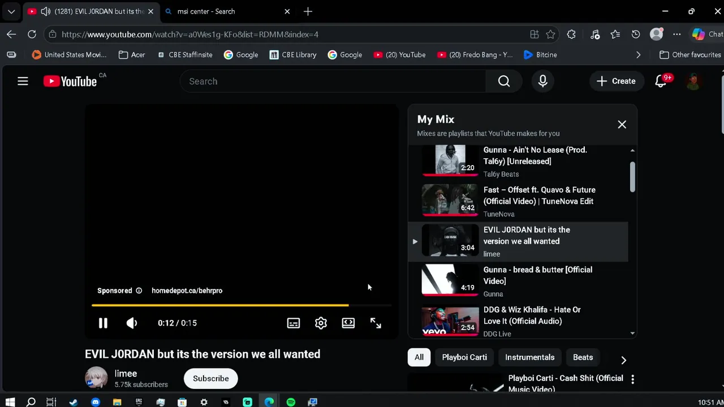Enter full screen on the video player
This screenshot has width=724, height=407.
[x=376, y=323]
